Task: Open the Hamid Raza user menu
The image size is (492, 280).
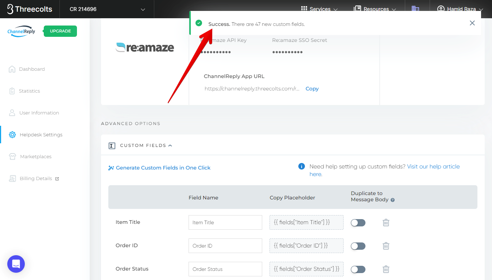Action: pos(460,9)
